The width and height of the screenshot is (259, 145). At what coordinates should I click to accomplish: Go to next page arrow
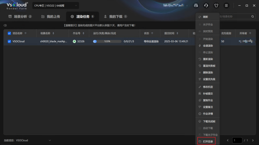point(253,140)
